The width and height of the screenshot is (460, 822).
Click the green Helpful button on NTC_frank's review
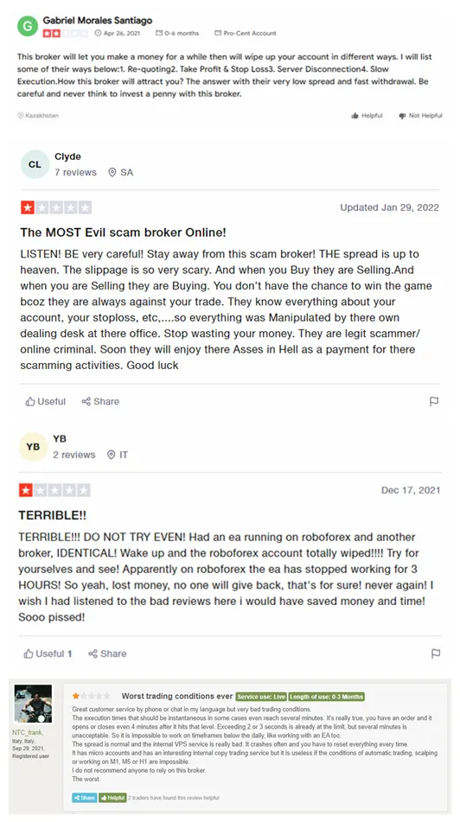112,797
